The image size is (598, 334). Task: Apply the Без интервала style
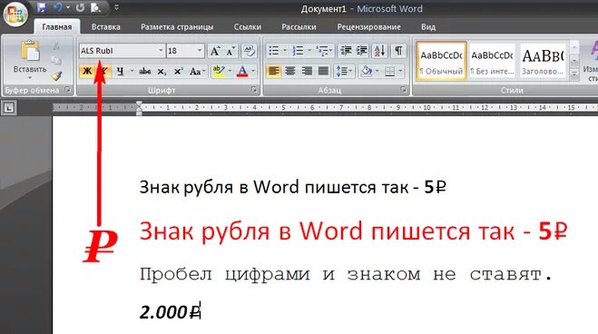click(x=492, y=61)
